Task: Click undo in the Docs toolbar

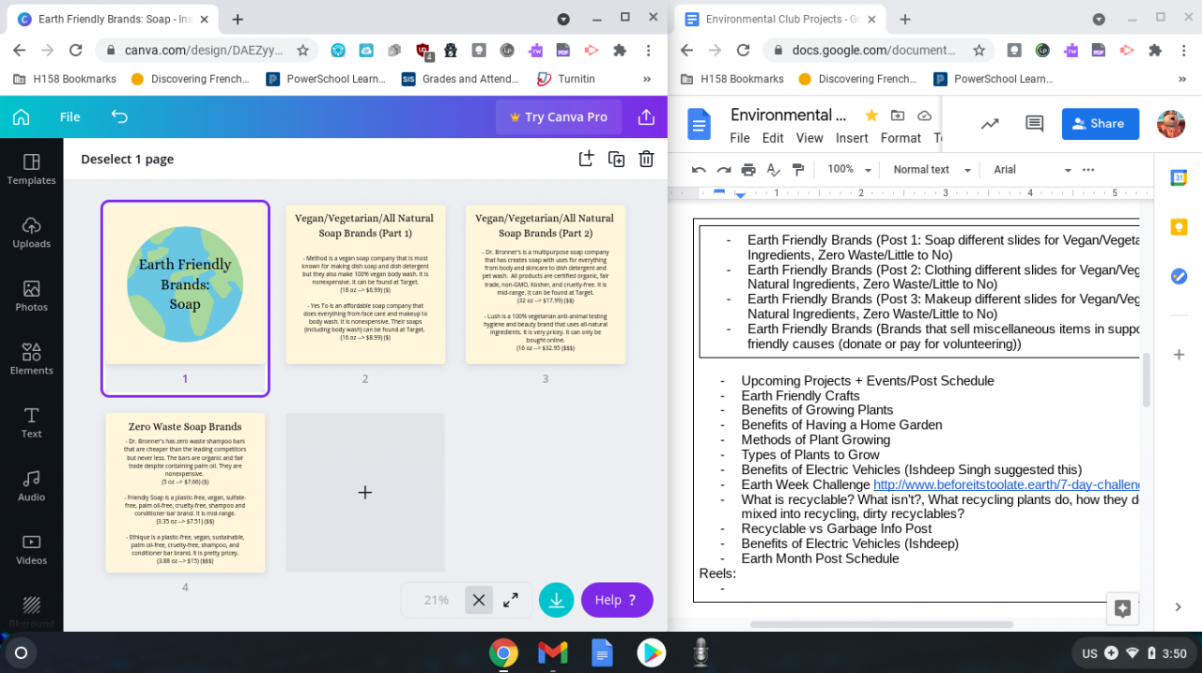Action: (699, 170)
